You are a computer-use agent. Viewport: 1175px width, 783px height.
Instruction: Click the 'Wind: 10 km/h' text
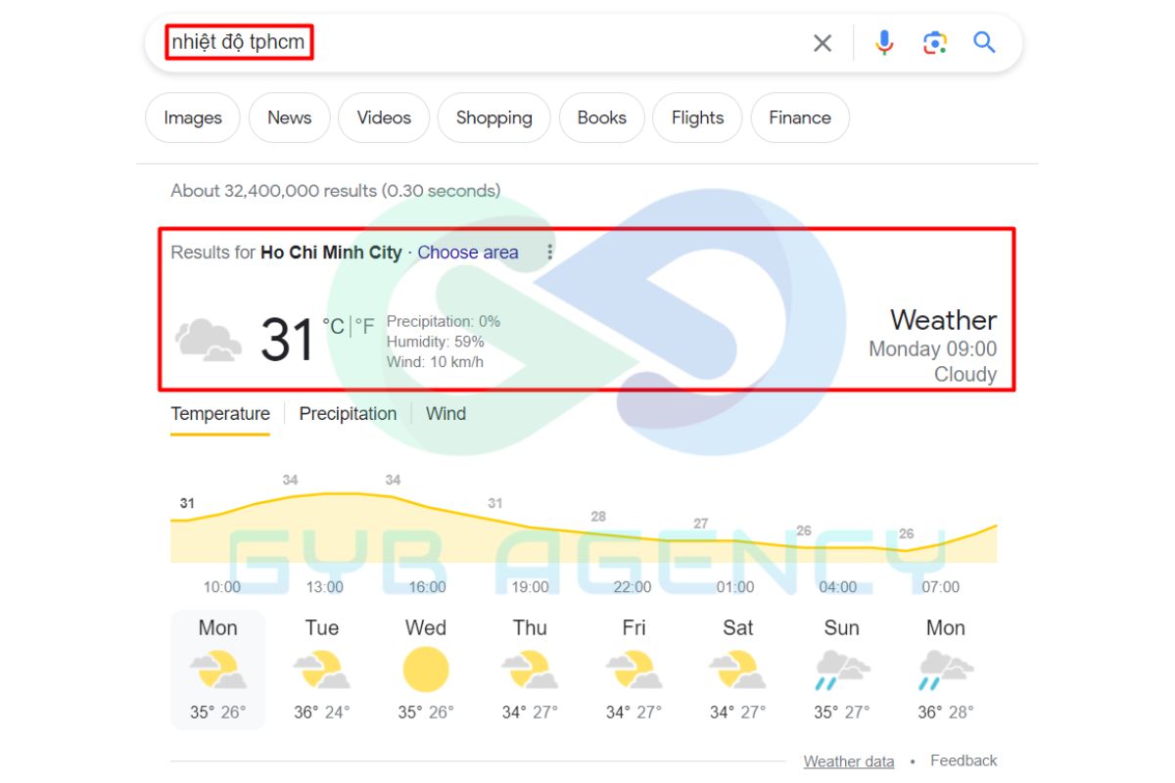(x=436, y=362)
